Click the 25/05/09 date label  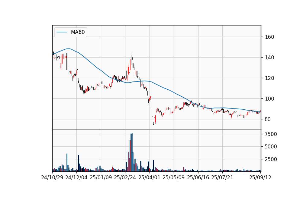tap(174, 177)
